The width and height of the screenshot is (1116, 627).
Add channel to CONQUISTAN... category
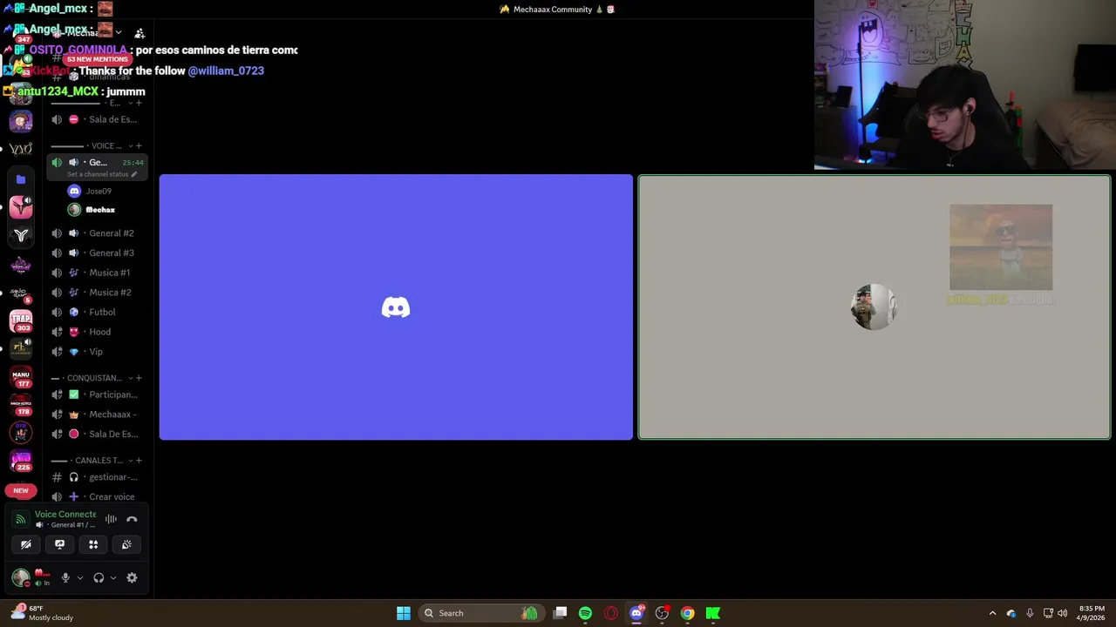pyautogui.click(x=139, y=378)
